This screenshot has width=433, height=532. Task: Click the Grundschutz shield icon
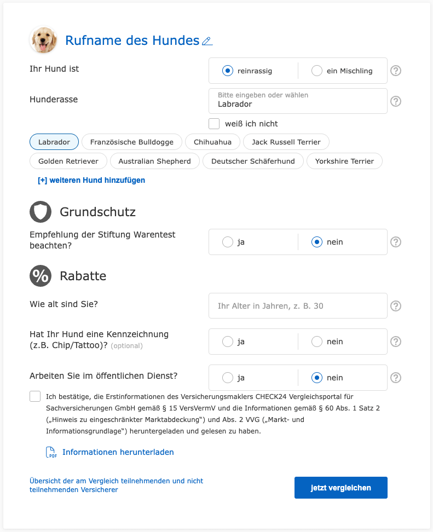(x=41, y=212)
